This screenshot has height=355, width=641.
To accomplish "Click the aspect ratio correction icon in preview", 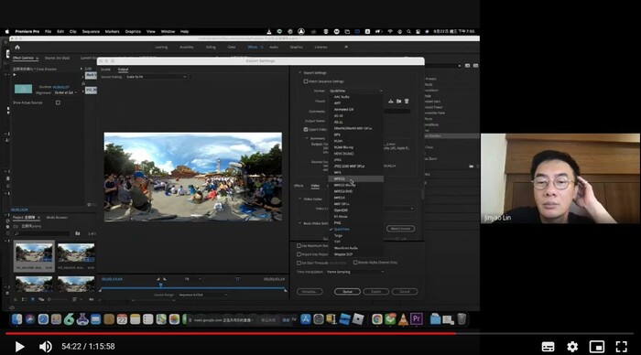I will coord(237,279).
